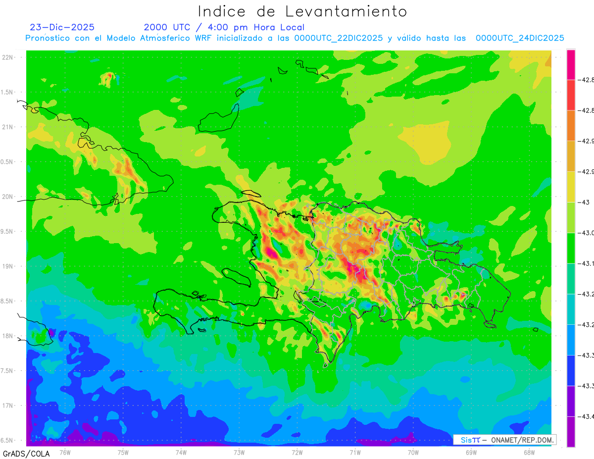Click the 'Indice de Levantamiento' title

tap(302, 11)
